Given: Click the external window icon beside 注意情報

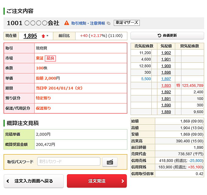Looking at the screenshot, I should pos(108,23).
